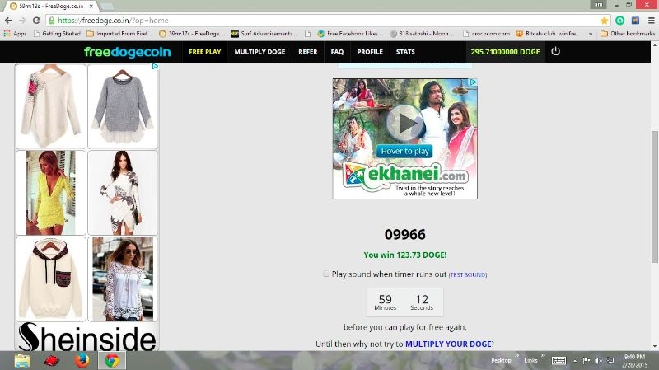Go to the STATS menu item
659x370 pixels.
tap(405, 51)
